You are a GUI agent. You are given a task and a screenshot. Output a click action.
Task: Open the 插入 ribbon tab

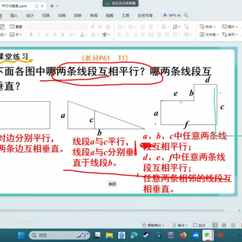pos(14,16)
